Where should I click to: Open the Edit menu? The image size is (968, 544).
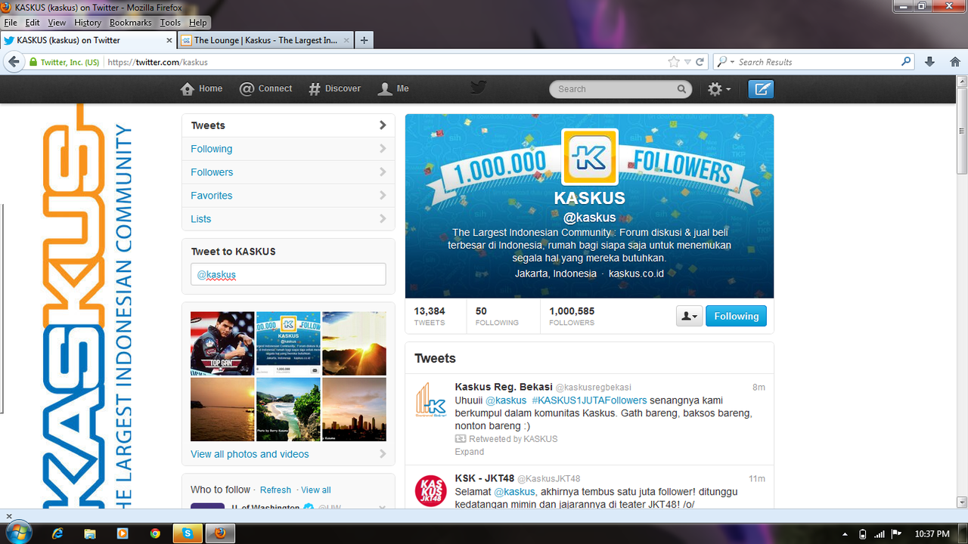coord(33,23)
